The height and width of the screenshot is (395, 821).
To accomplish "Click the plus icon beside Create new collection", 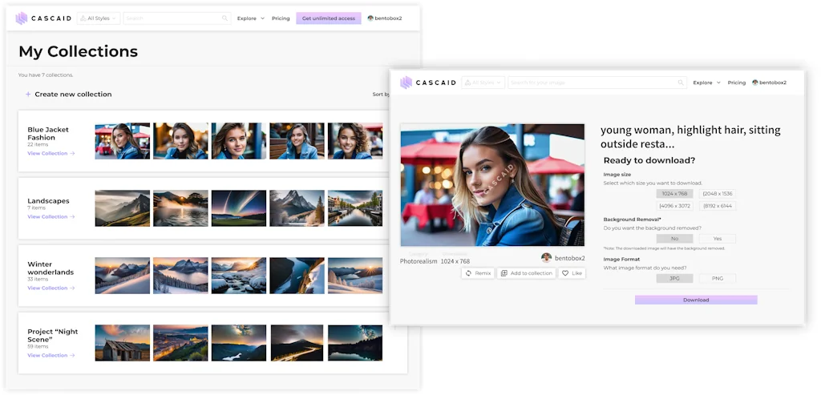I will (28, 95).
